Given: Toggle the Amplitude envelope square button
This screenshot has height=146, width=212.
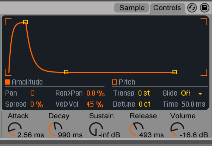Looking at the screenshot, I should point(7,82).
